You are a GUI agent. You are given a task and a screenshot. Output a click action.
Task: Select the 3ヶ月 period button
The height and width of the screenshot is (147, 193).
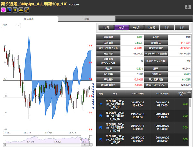(122, 28)
